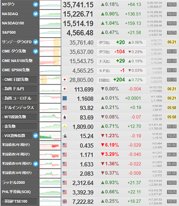This screenshot has width=179, height=206.
Task: Click Twitter icon beside VIX恐怖指数
Action: pyautogui.click(x=36, y=136)
